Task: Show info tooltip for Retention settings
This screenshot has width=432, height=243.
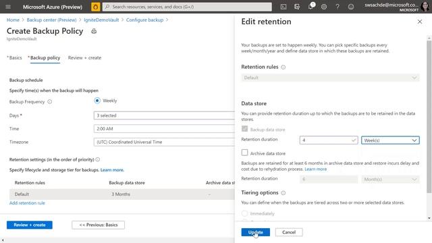Action: tap(97, 159)
